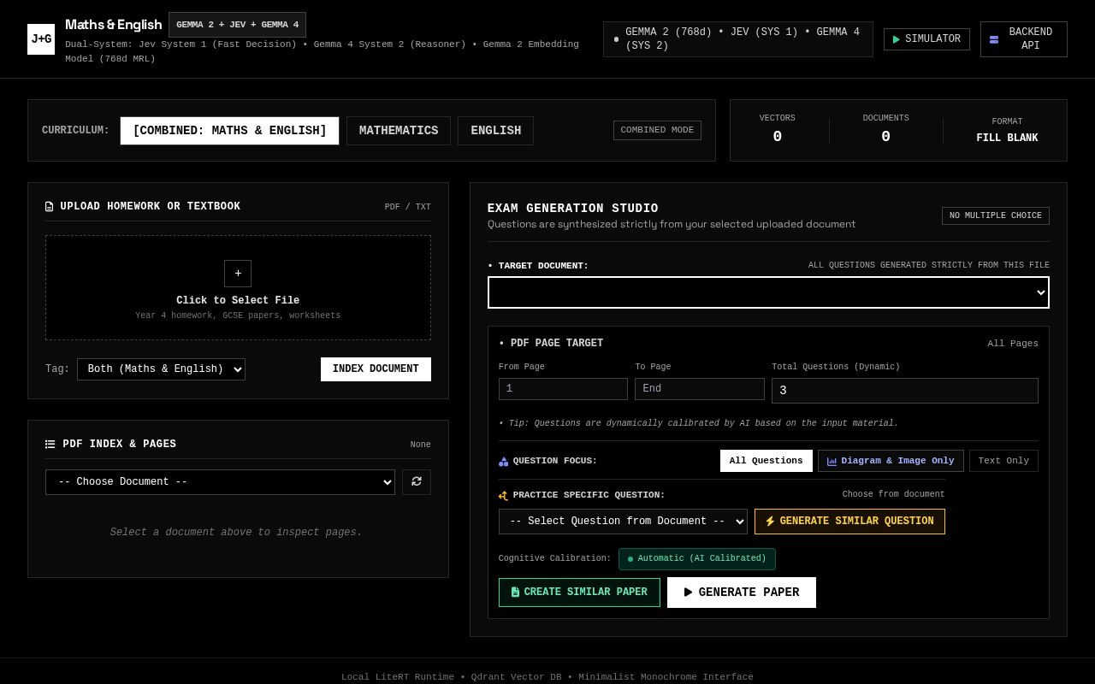The height and width of the screenshot is (684, 1095).
Task: Click Index Document button
Action: point(376,369)
